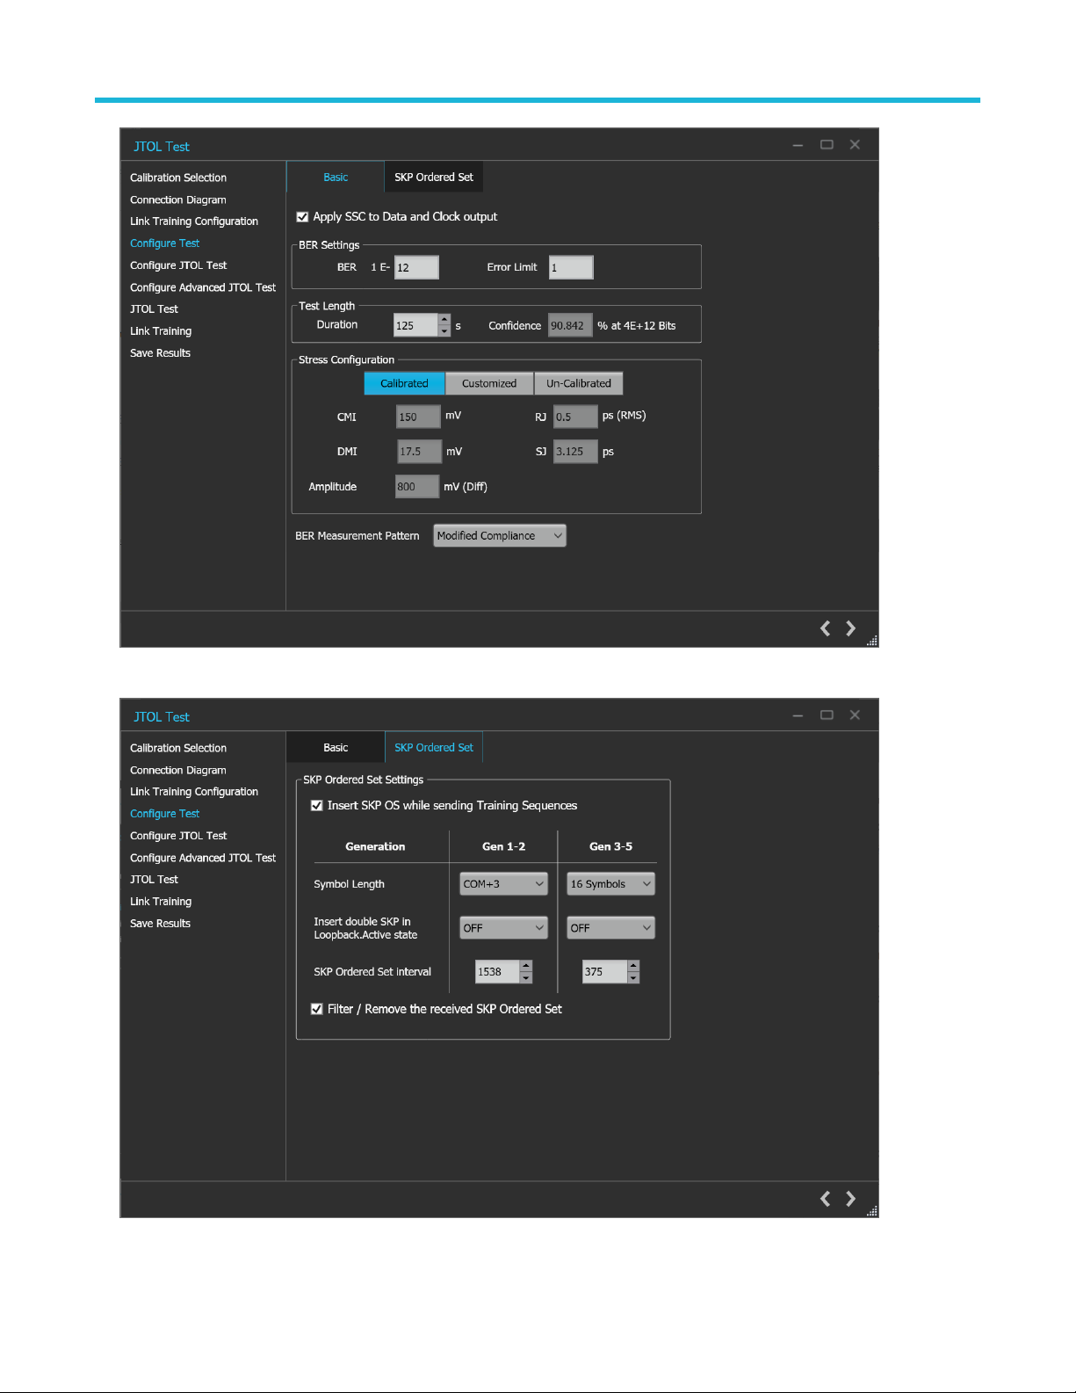This screenshot has height=1393, width=1076.
Task: Click the BER exponent input field
Action: [x=416, y=267]
